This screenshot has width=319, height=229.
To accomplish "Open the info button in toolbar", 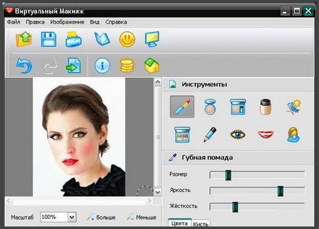I will click(102, 65).
